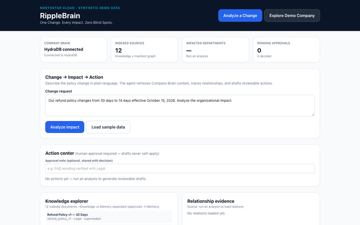Focus the Change request text area
This screenshot has width=360, height=225.
[180, 106]
